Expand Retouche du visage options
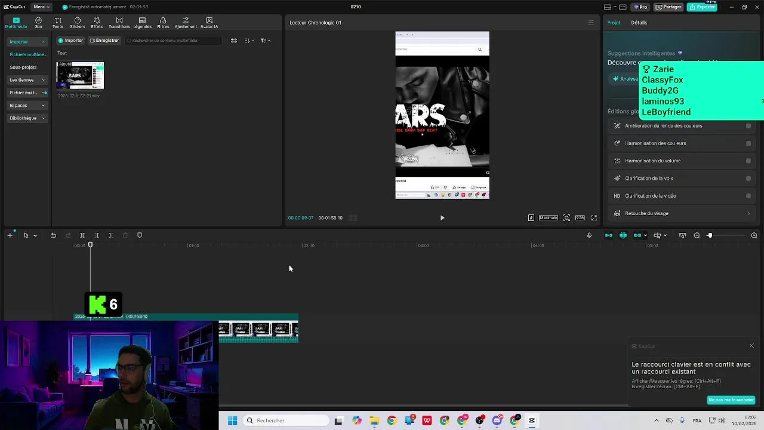Screen dimensions: 764x430 pyautogui.click(x=748, y=213)
